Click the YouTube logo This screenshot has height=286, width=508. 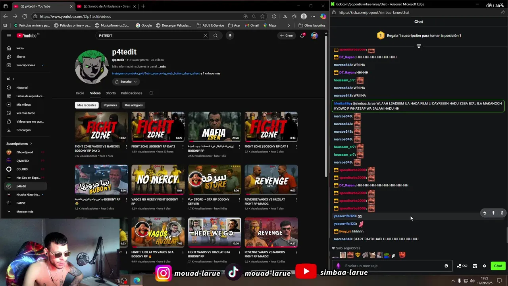[27, 35]
